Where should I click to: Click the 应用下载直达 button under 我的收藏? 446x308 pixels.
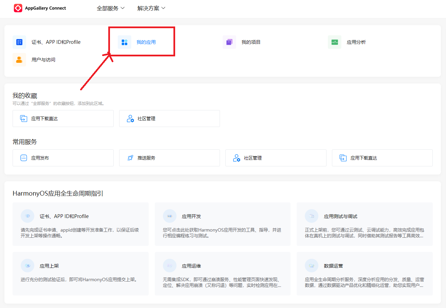(x=63, y=119)
